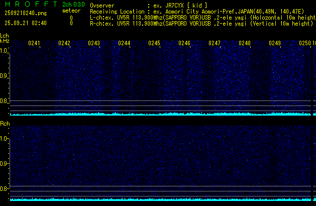Select the L-ch UV5R receiver description

pyautogui.click(x=202, y=17)
